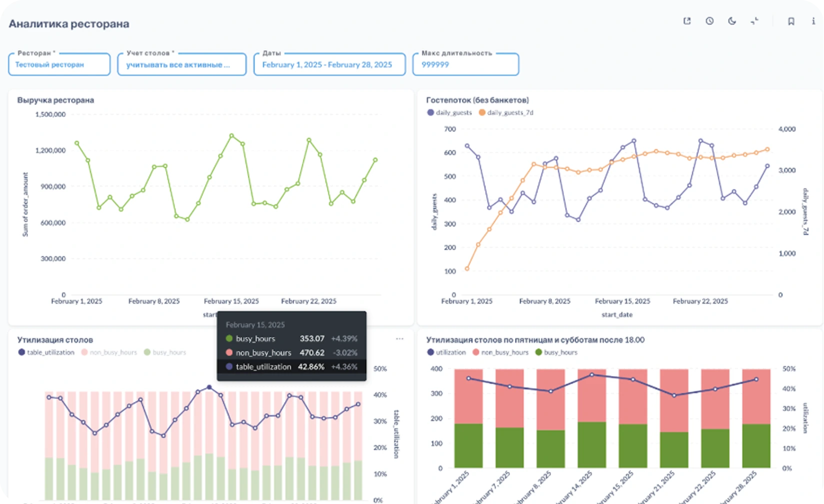The width and height of the screenshot is (824, 504).
Task: Open the Даты date range picker
Action: pyautogui.click(x=329, y=65)
